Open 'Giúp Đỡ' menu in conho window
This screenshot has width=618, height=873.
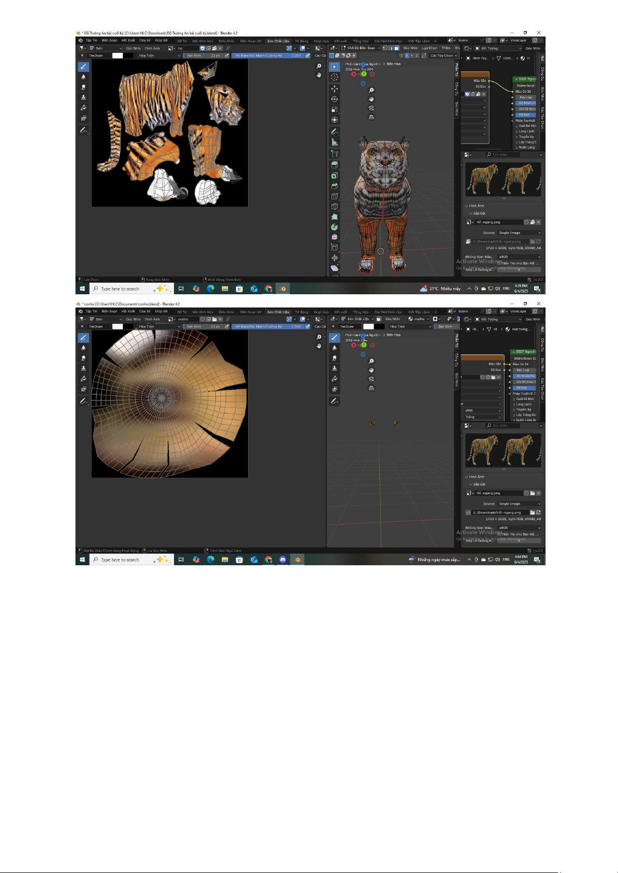click(x=161, y=311)
